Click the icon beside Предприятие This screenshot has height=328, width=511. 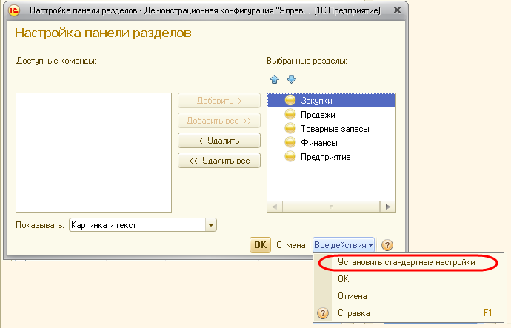coord(290,157)
